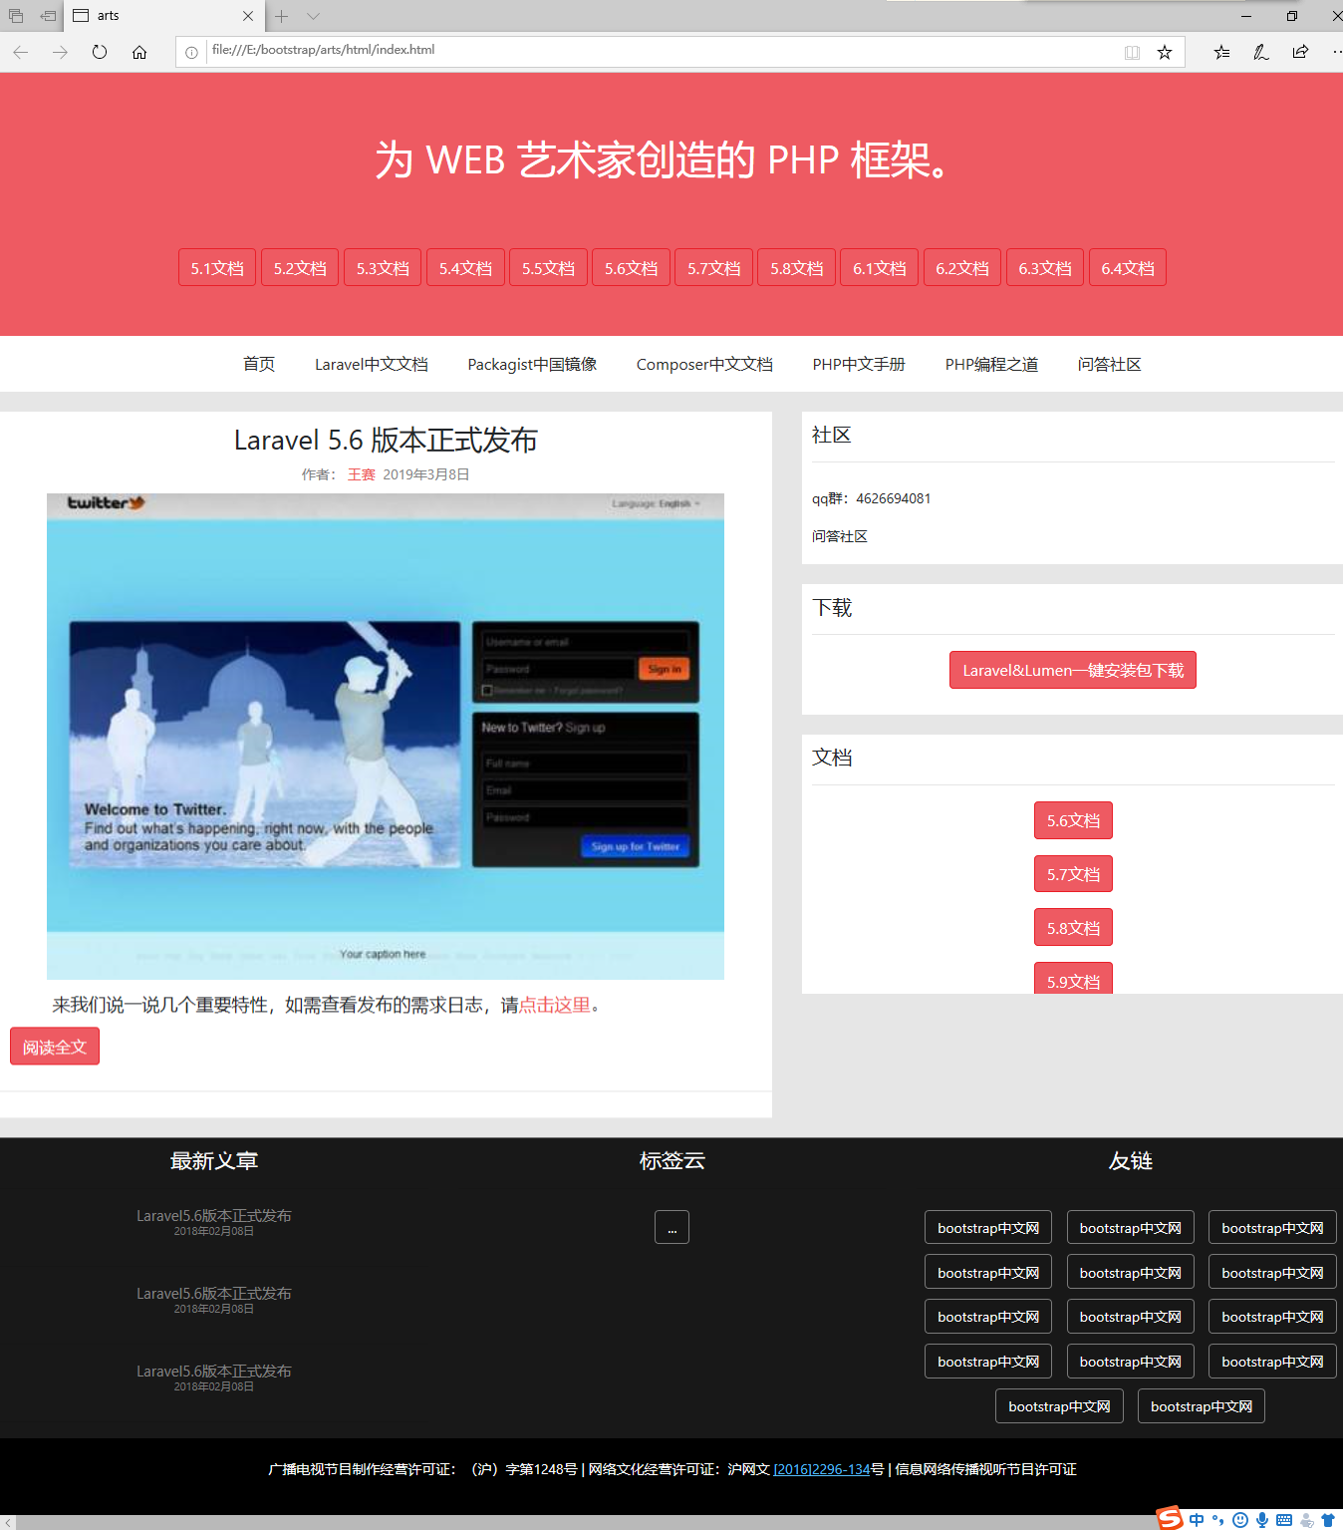Enable reading view with the book icon
Screen dimensions: 1343x1530
[x=1132, y=52]
